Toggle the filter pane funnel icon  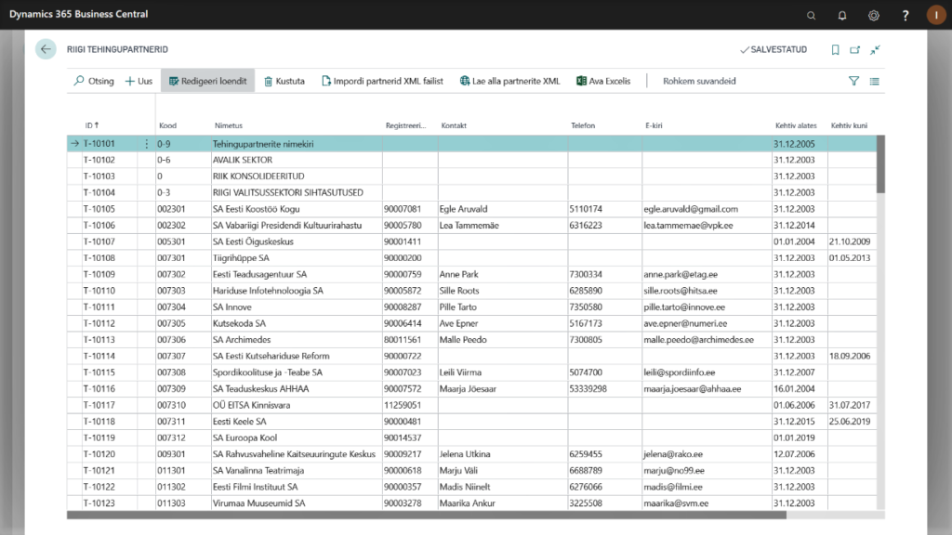click(854, 81)
